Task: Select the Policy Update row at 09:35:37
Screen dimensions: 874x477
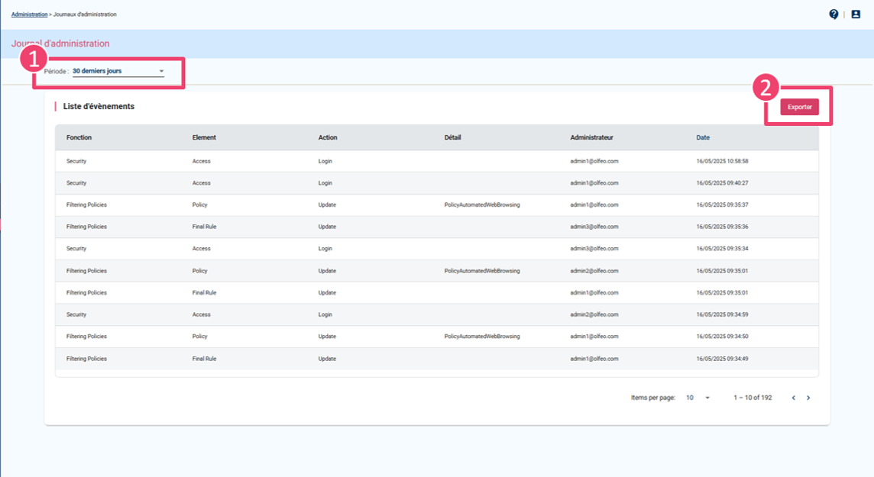Action: (436, 205)
